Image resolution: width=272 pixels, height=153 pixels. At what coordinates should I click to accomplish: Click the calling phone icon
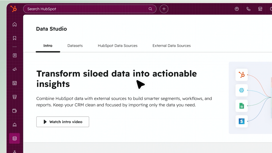[x=249, y=9]
